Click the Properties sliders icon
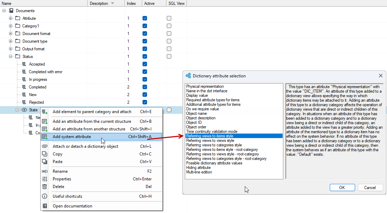Screen dimensions: 387x213 tap(45, 179)
